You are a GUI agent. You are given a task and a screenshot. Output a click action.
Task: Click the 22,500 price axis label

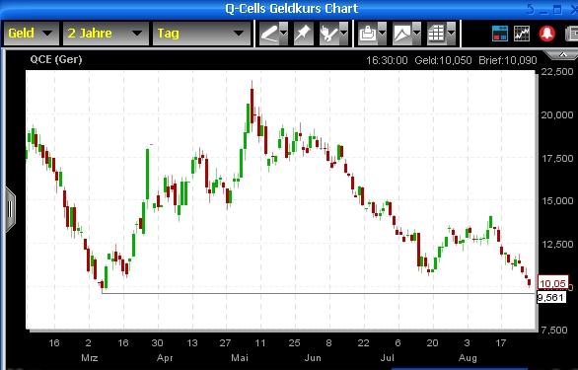557,72
